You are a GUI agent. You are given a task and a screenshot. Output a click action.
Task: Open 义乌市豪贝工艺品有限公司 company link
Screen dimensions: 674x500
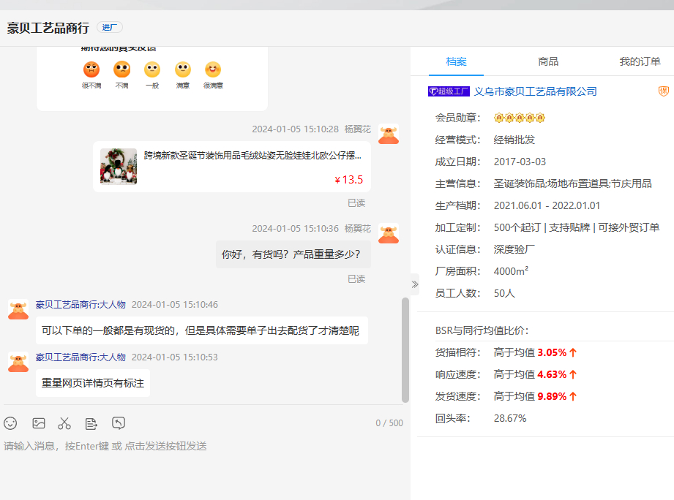point(536,91)
